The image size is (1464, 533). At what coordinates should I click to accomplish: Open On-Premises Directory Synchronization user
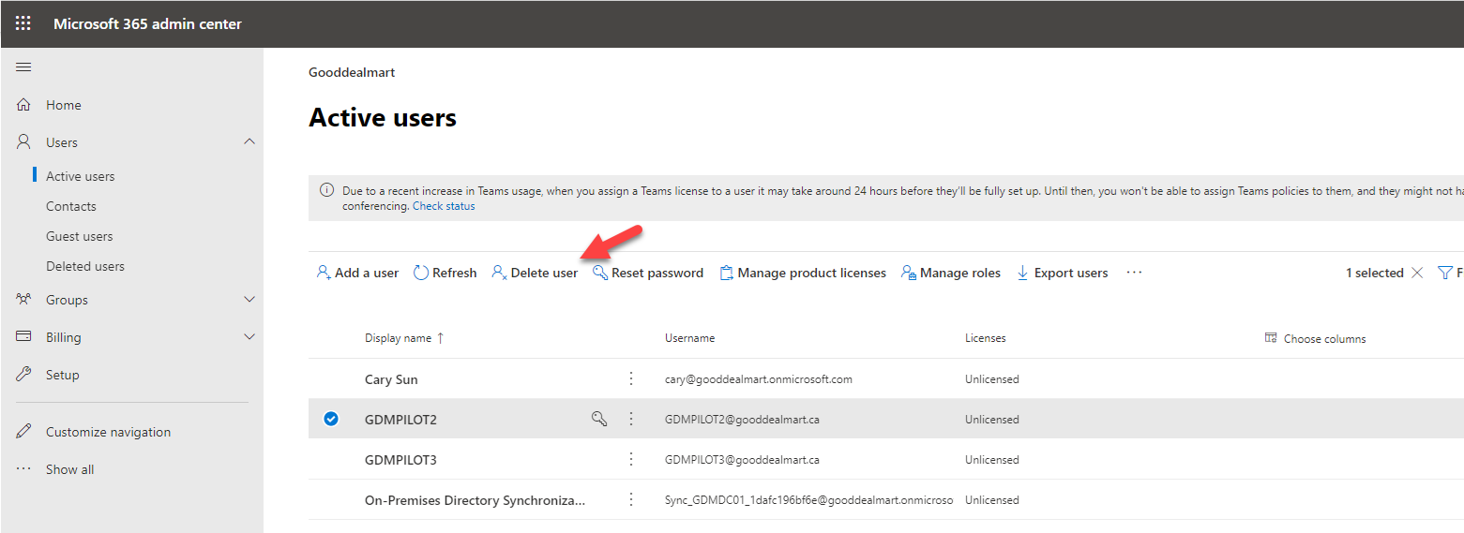[475, 500]
